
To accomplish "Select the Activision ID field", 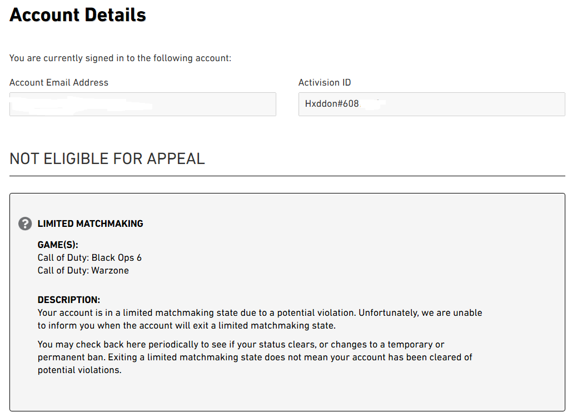I will click(432, 104).
